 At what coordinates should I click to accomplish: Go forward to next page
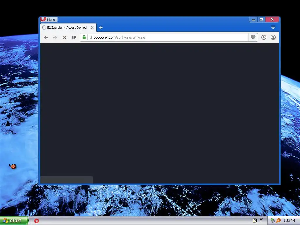pyautogui.click(x=55, y=37)
